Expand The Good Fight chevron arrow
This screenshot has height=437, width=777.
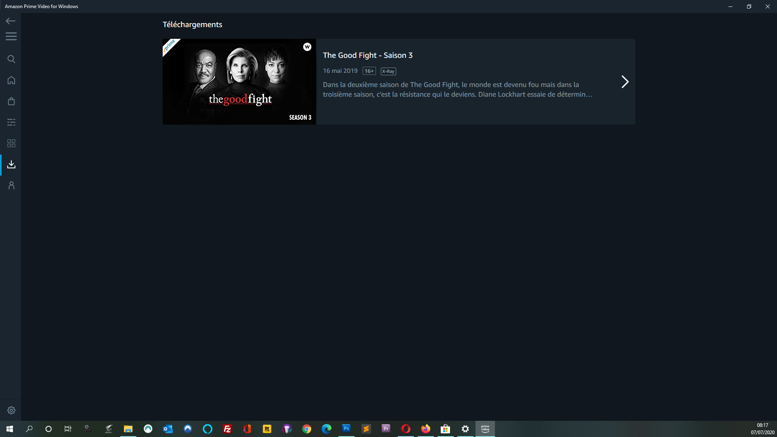tap(625, 82)
